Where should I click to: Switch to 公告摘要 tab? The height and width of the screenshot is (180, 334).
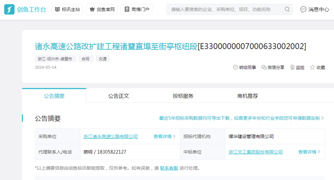(54, 96)
